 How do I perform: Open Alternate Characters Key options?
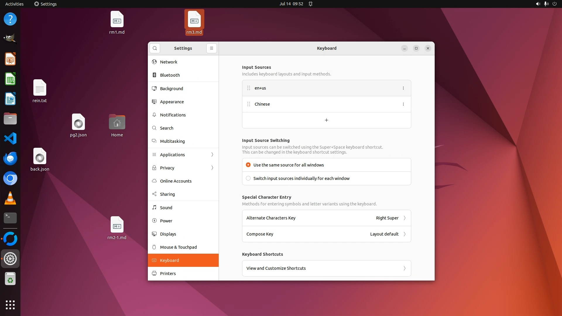click(326, 218)
